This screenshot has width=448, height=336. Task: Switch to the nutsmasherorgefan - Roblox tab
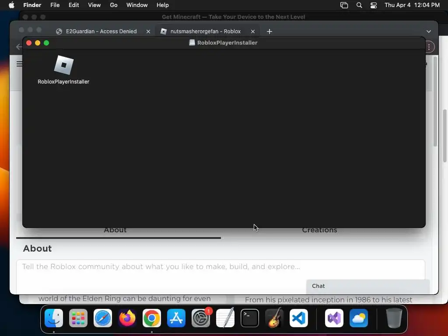206,31
